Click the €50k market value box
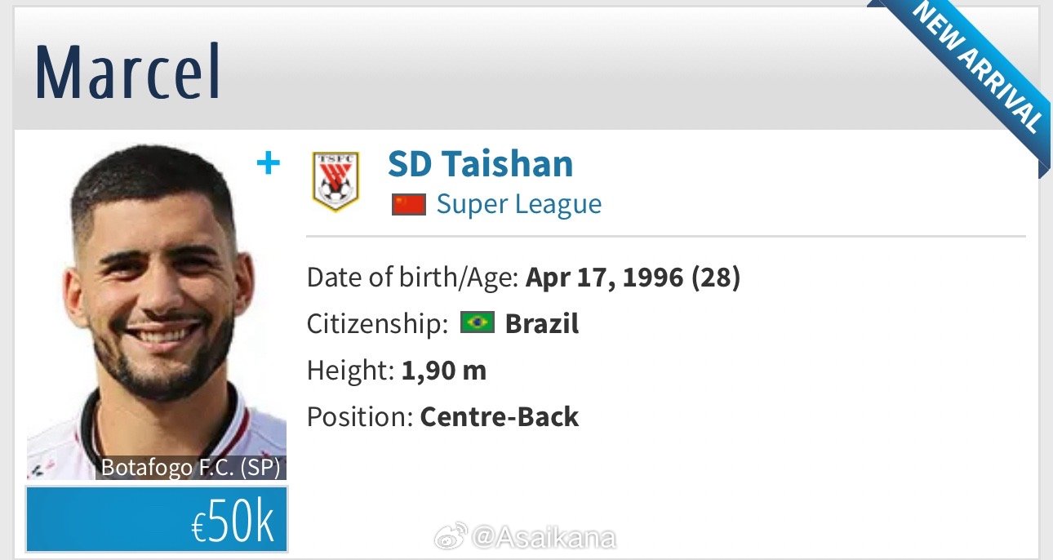 (156, 519)
